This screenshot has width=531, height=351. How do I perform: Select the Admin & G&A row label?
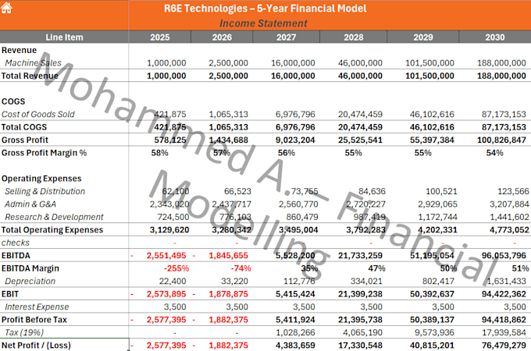30,204
